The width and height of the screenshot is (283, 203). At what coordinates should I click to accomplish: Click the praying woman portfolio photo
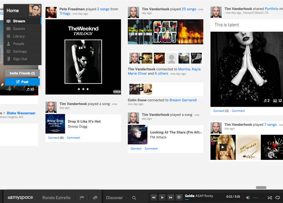247,69
